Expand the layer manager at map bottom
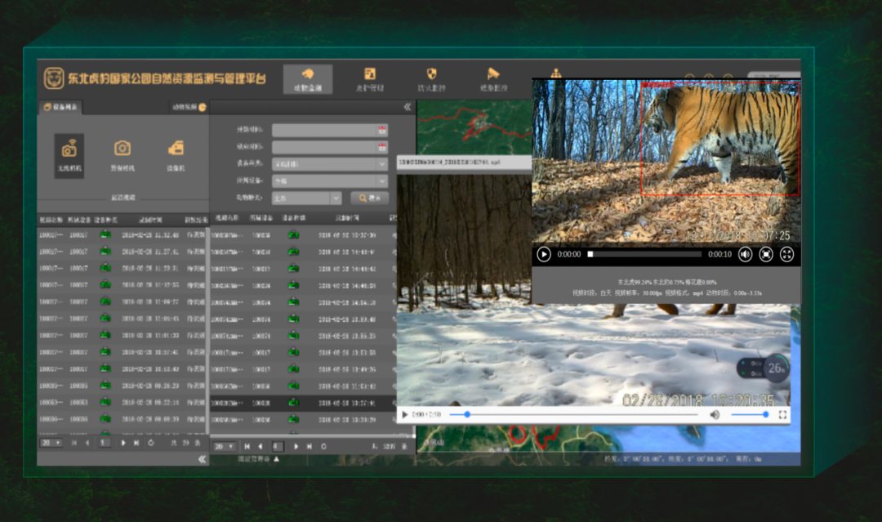This screenshot has height=522, width=882. (259, 459)
